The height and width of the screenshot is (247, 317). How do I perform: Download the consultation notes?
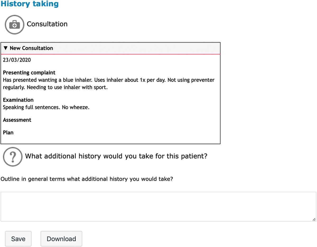pyautogui.click(x=61, y=239)
